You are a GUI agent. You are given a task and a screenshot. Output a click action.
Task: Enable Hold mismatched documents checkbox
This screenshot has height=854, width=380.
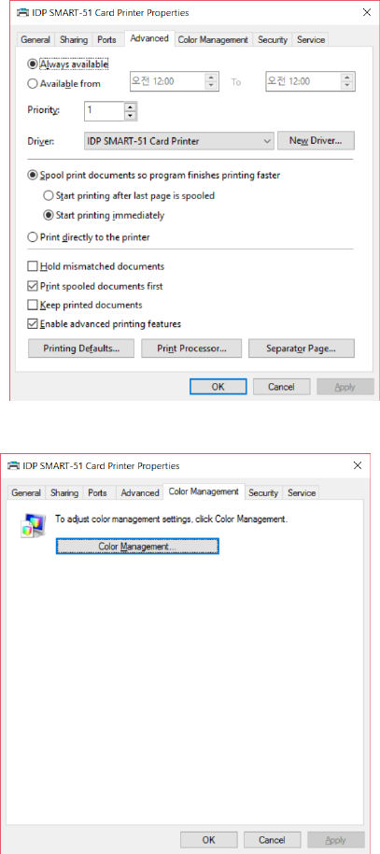(33, 267)
